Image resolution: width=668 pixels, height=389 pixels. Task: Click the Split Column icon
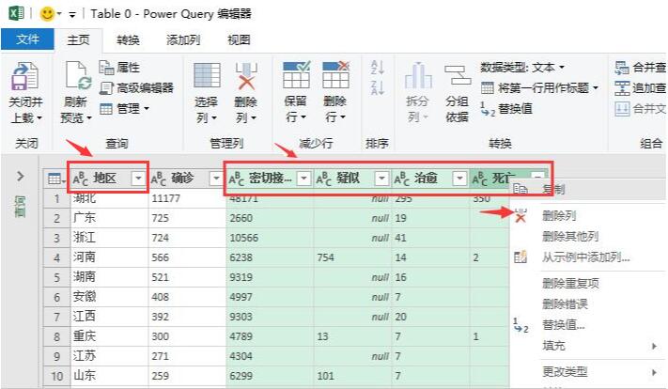point(418,77)
